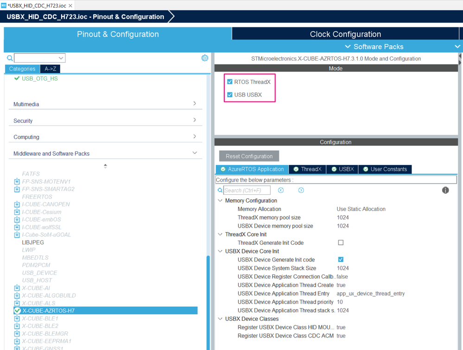Collapse the Memory Configuration section
The height and width of the screenshot is (350, 463).
coord(220,200)
